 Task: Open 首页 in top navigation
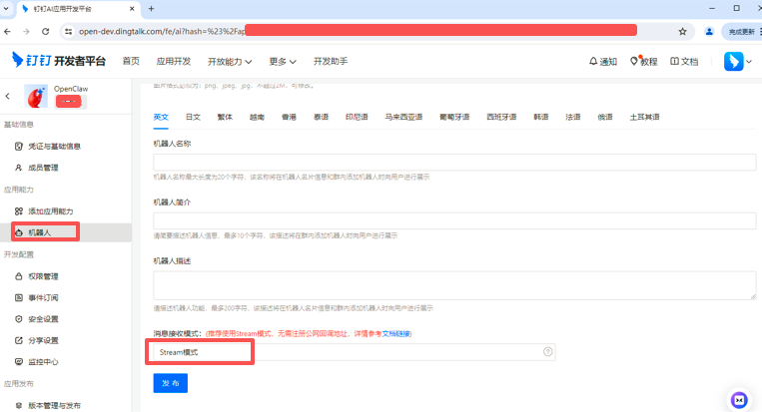tap(131, 61)
